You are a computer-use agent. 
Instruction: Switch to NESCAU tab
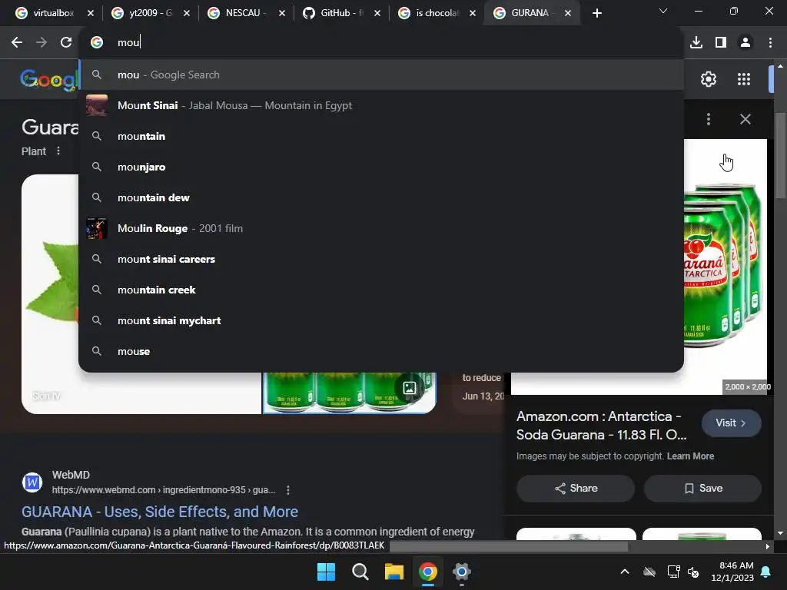pyautogui.click(x=246, y=13)
